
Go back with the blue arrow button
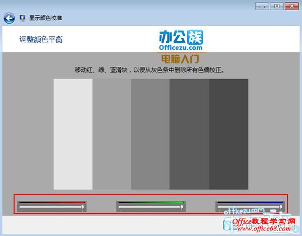[9, 18]
